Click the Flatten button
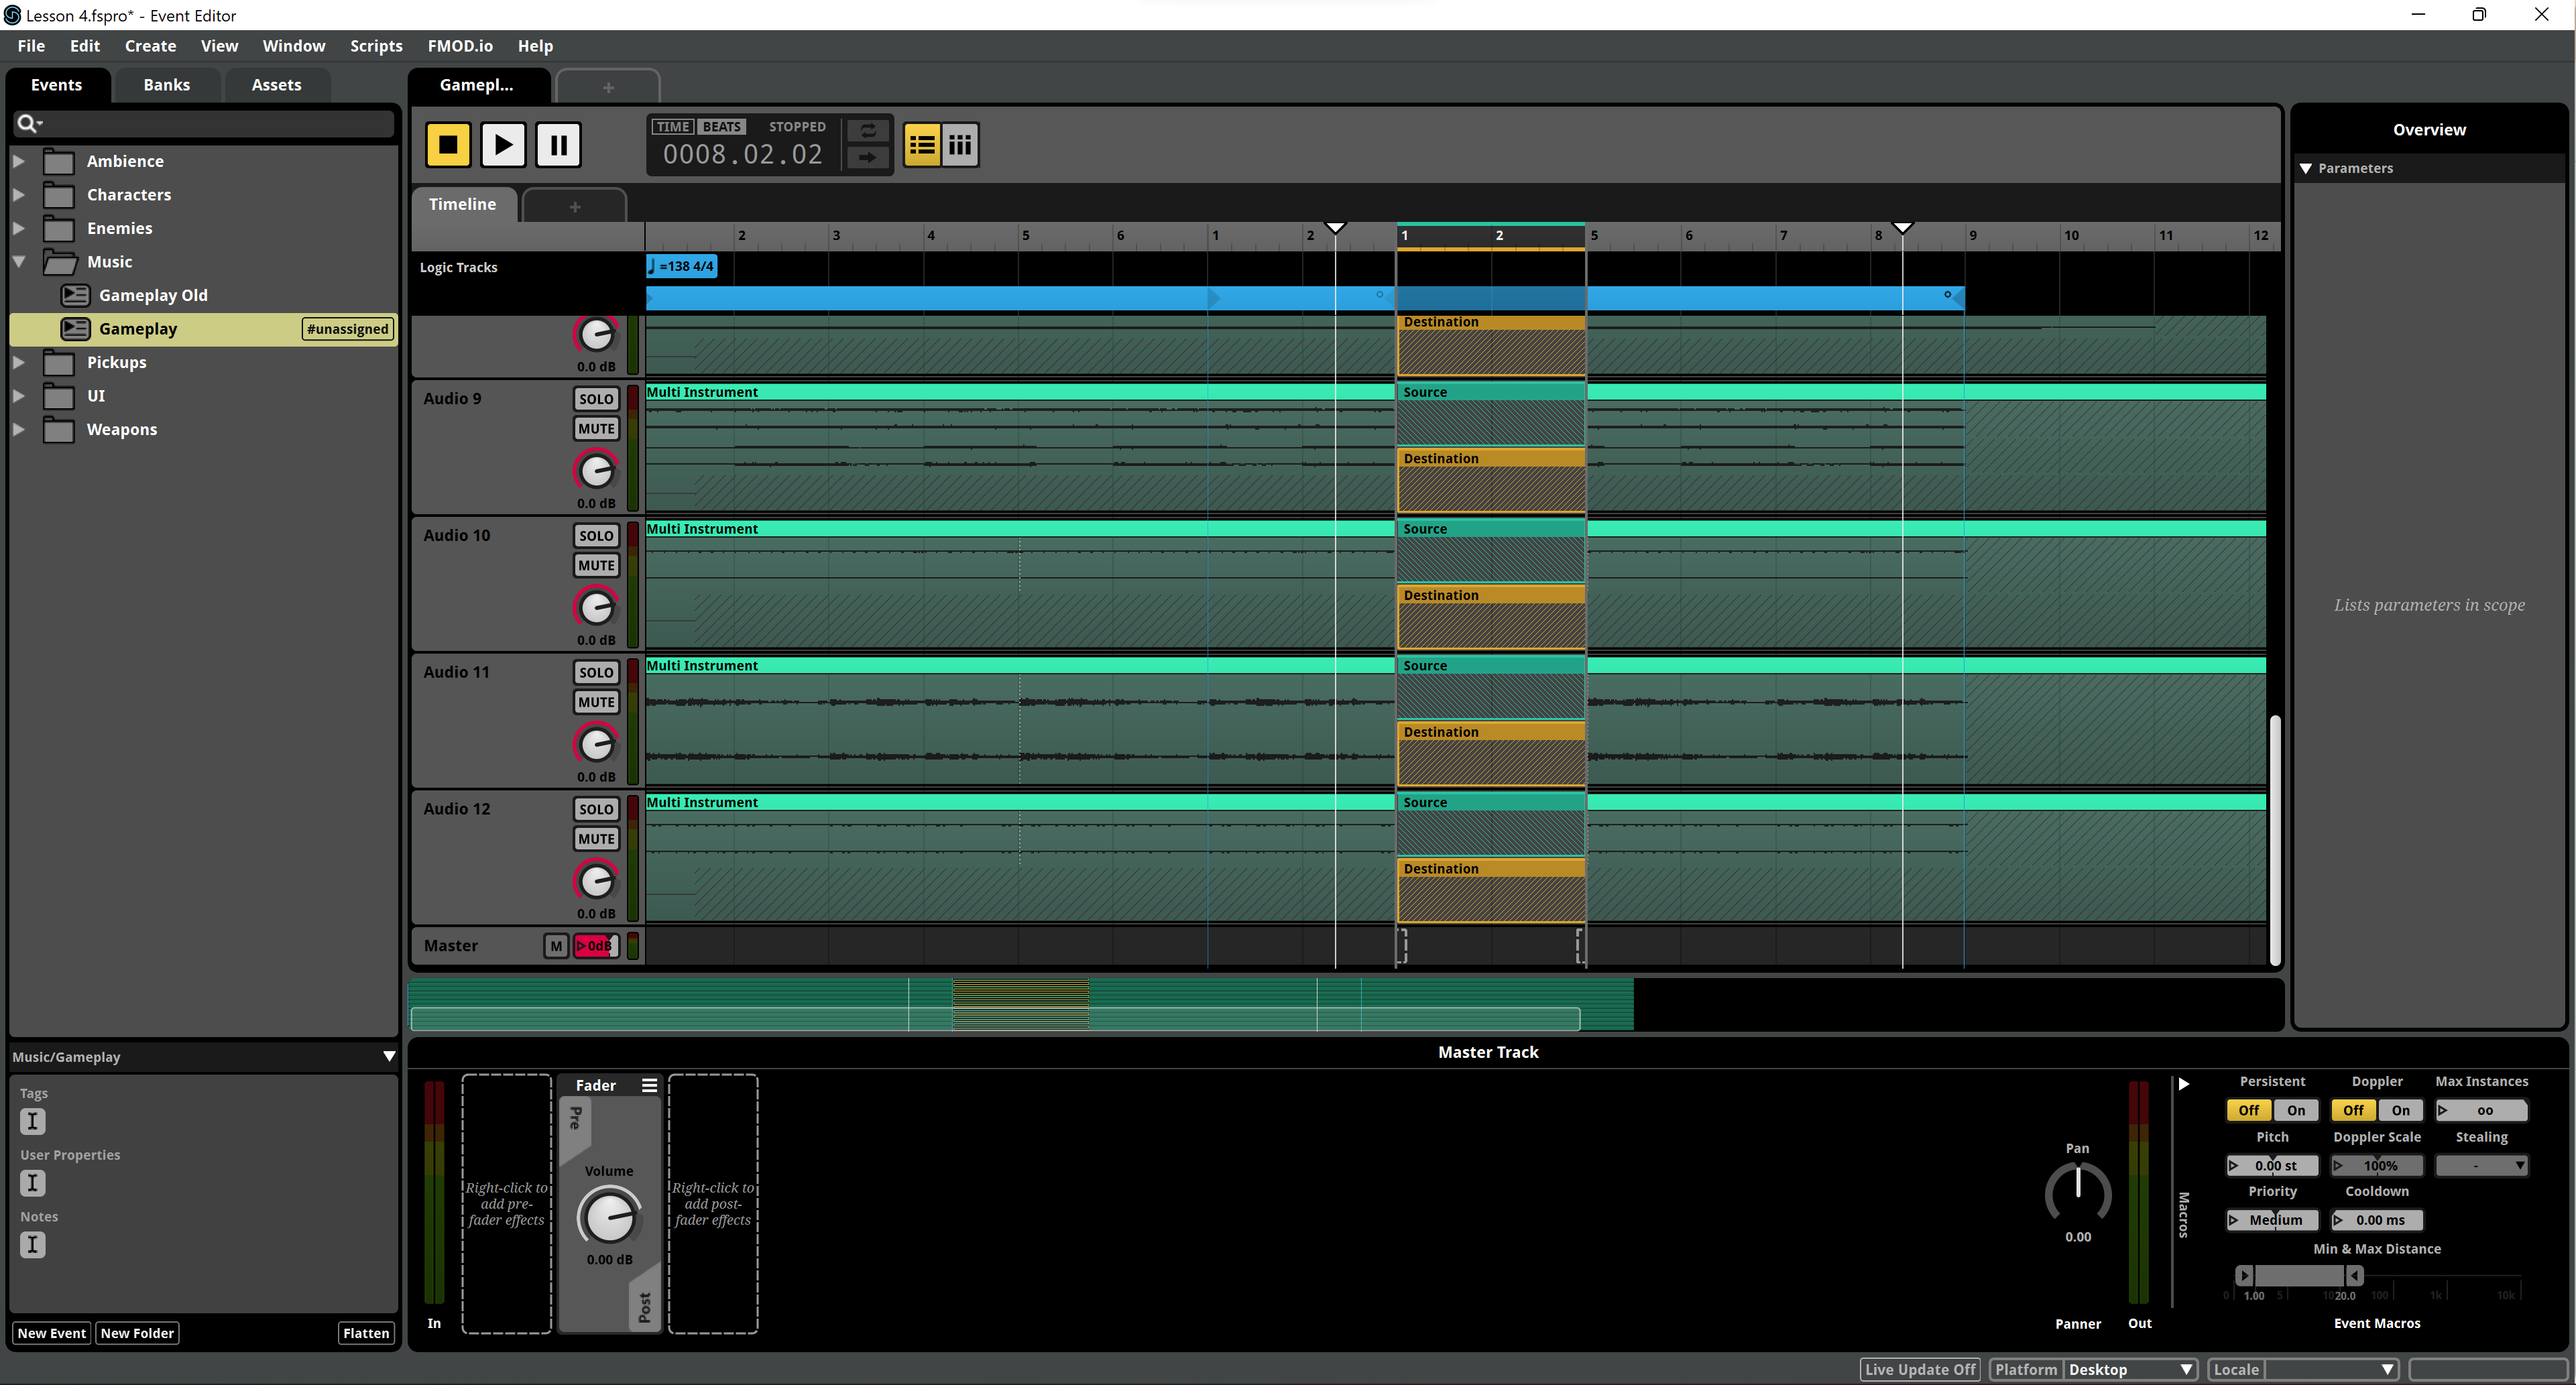 (366, 1333)
